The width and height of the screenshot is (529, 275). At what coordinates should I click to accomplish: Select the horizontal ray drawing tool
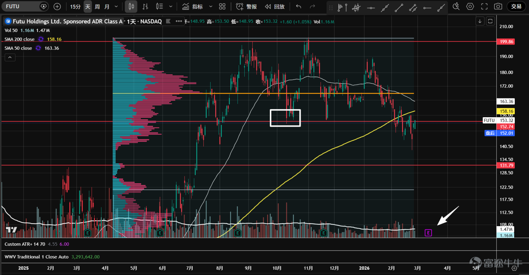pyautogui.click(x=427, y=7)
